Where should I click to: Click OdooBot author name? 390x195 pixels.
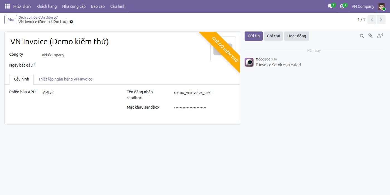[263, 59]
